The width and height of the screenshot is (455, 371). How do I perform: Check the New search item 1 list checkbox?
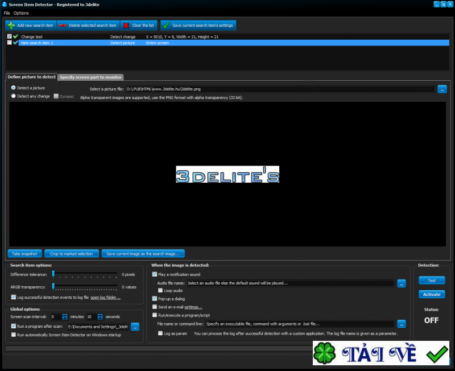coord(9,43)
